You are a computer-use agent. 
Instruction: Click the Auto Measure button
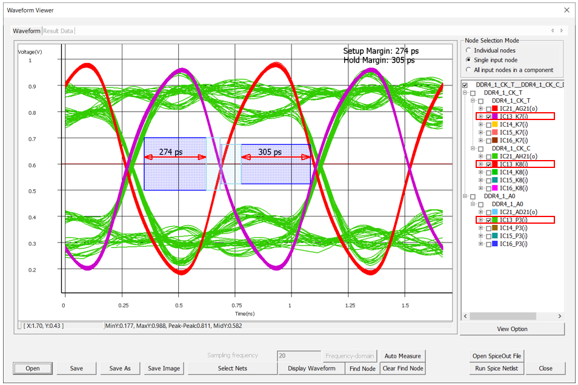[403, 356]
